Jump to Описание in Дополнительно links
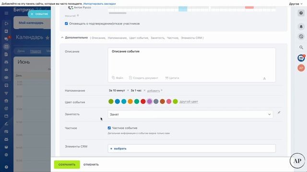The height and width of the screenshot is (172, 307). click(x=98, y=38)
